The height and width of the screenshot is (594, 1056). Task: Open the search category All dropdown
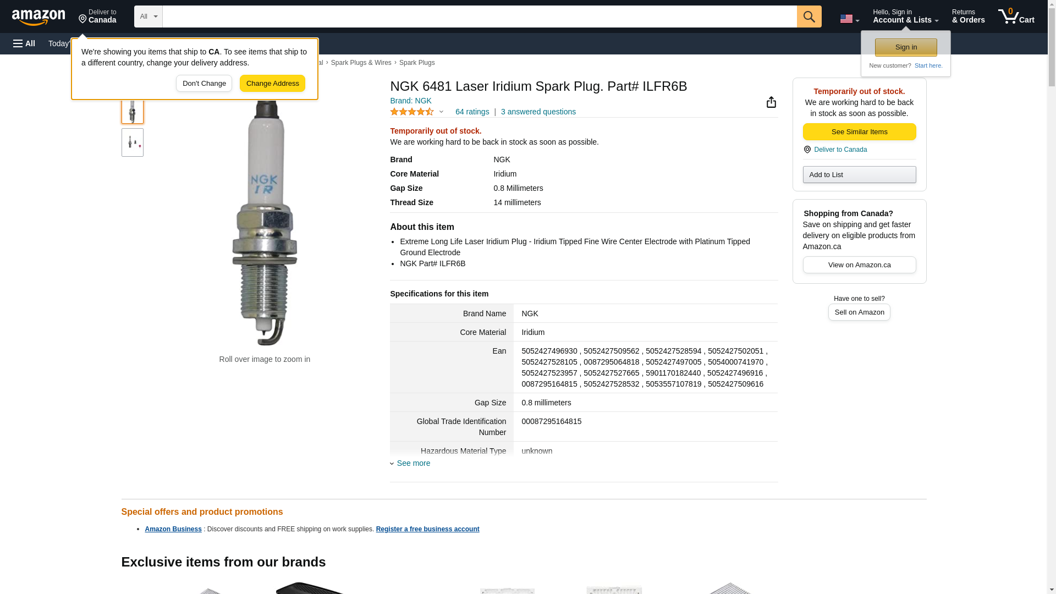[x=148, y=16]
